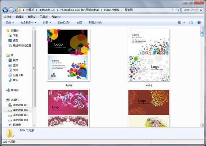Click the folder icon in address bar
The width and height of the screenshot is (206, 146).
pos(20,10)
